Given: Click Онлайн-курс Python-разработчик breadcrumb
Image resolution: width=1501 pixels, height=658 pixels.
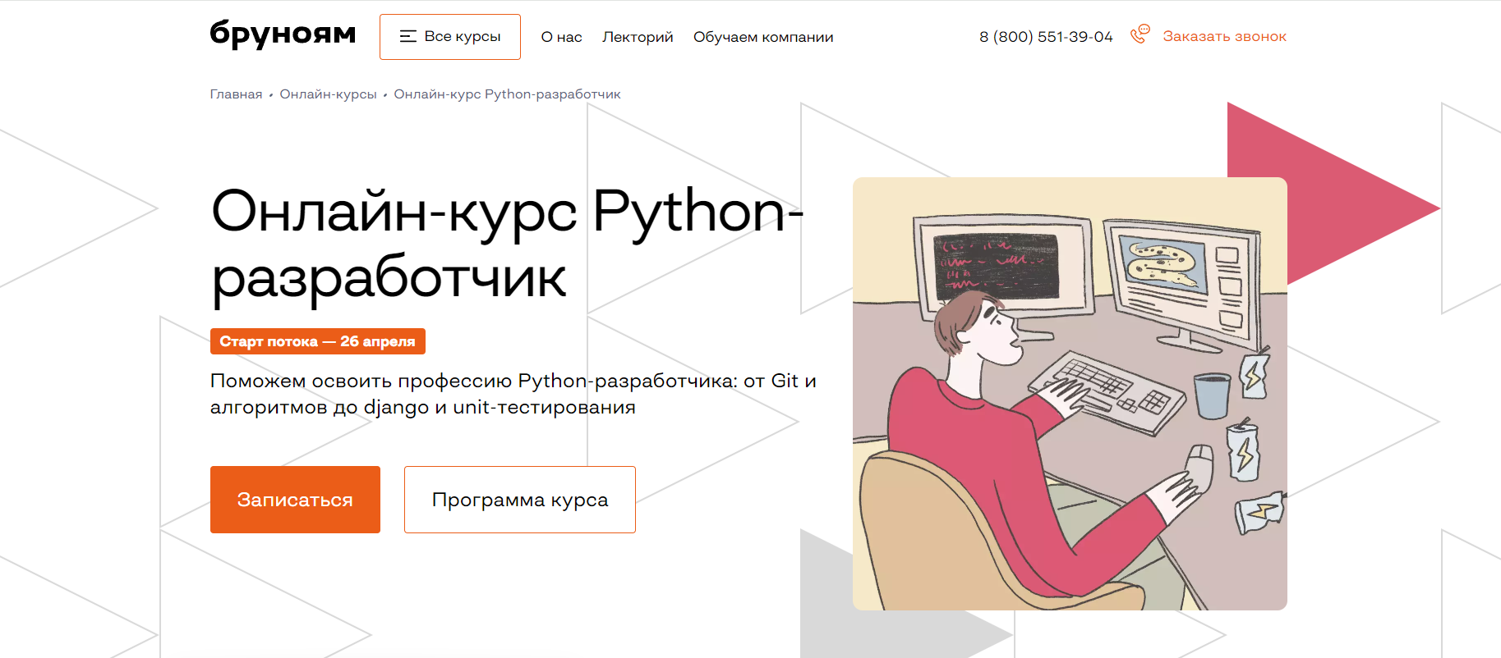Looking at the screenshot, I should [x=507, y=94].
